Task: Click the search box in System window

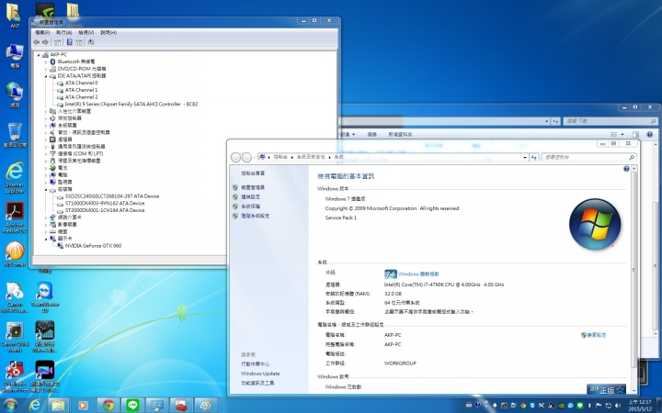Action: pyautogui.click(x=589, y=157)
